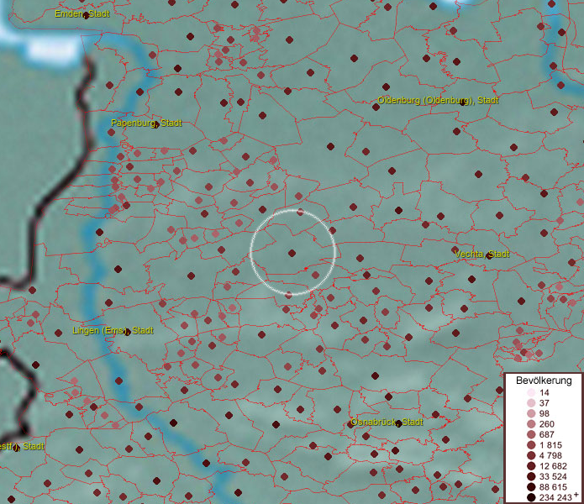The width and height of the screenshot is (584, 504).
Task: Select the marker dot on the Vechta label
Action: (x=489, y=255)
